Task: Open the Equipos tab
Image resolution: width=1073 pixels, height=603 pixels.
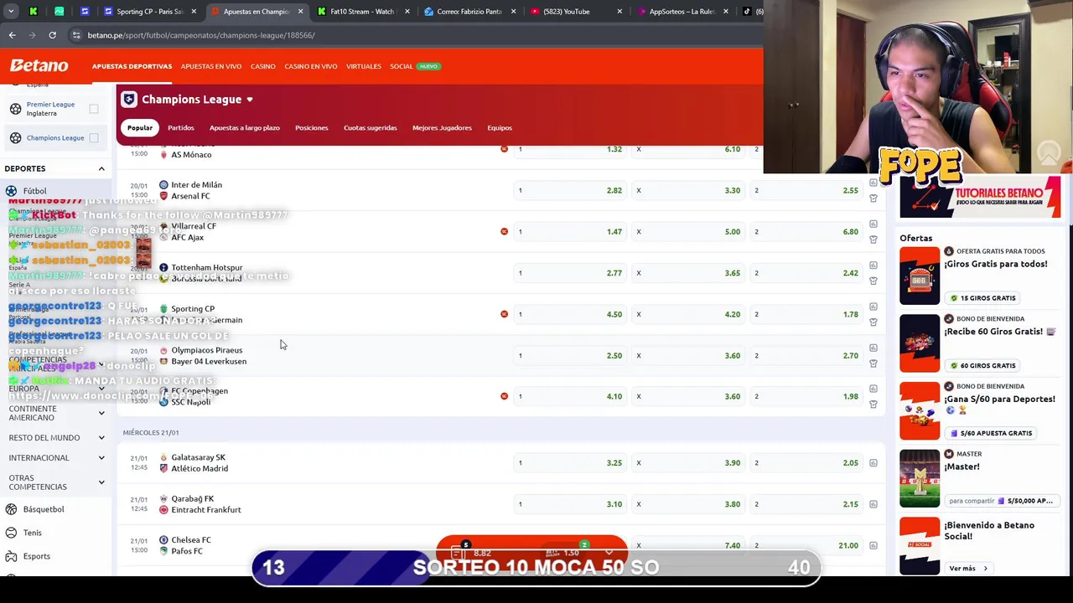Action: click(x=500, y=127)
